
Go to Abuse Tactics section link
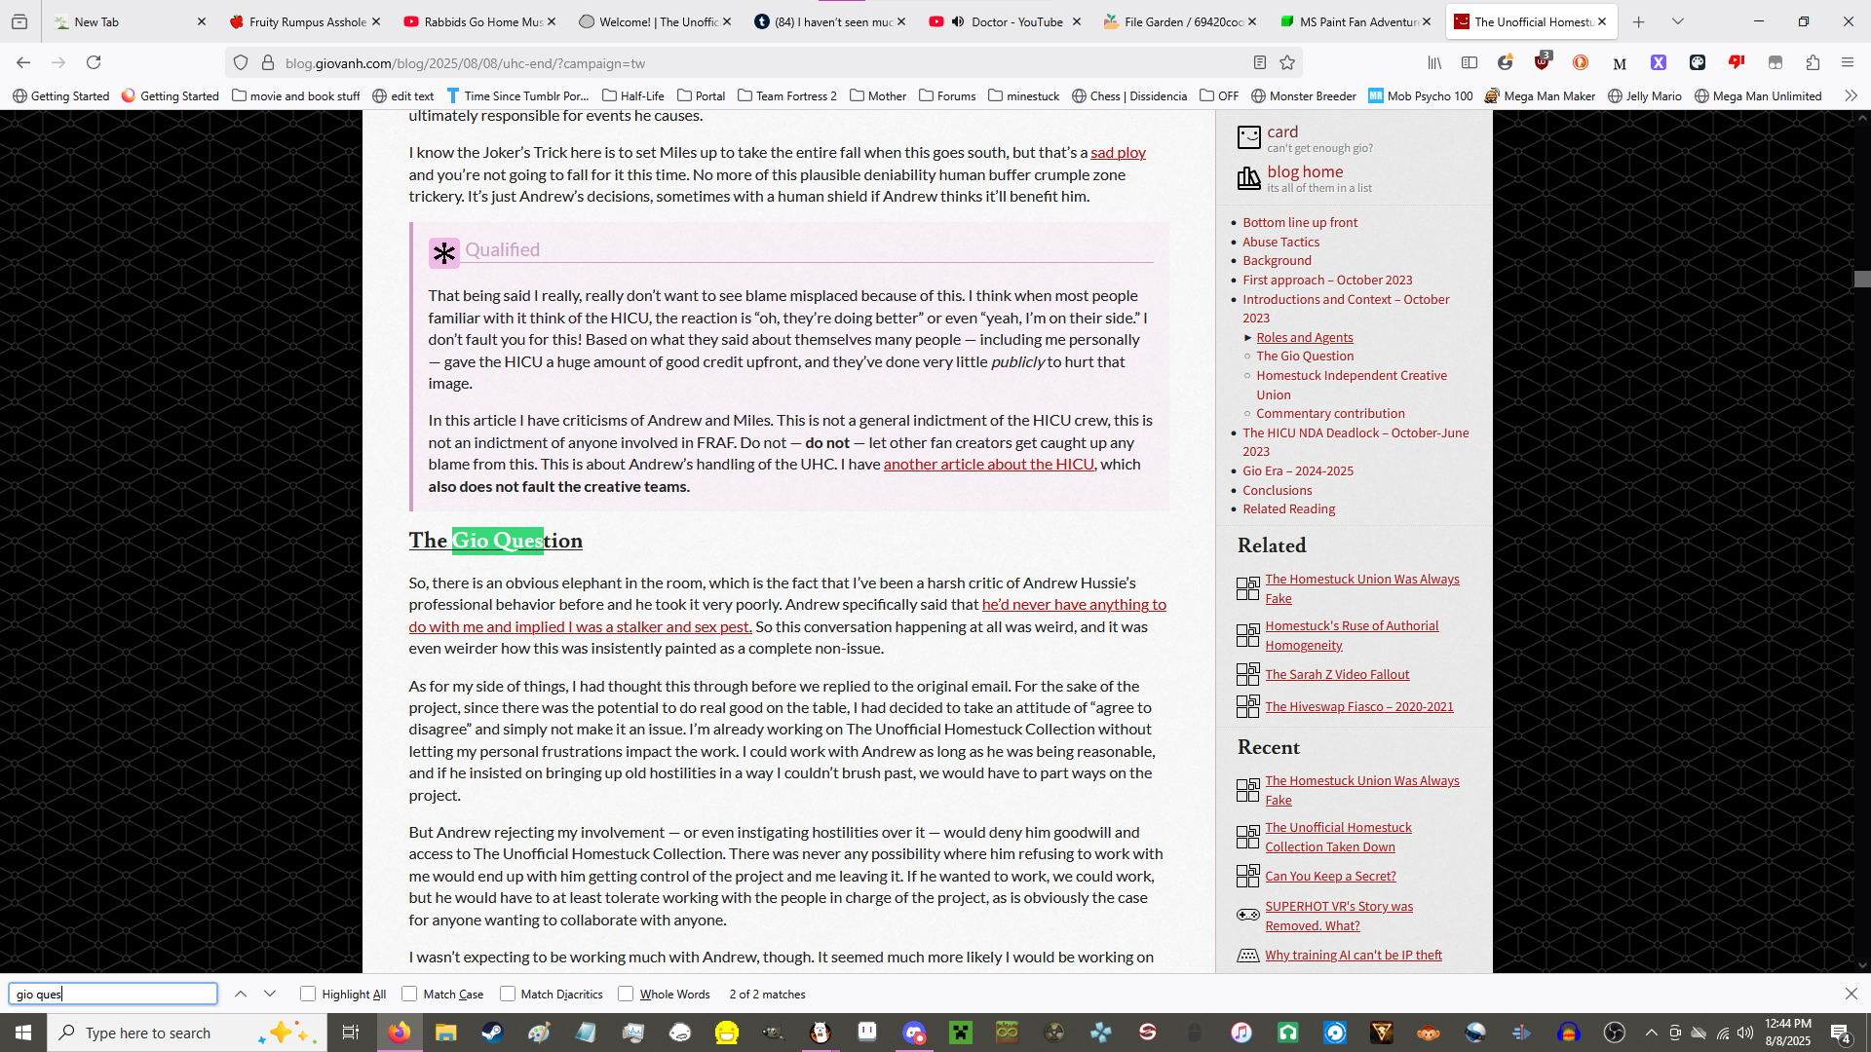1280,242
